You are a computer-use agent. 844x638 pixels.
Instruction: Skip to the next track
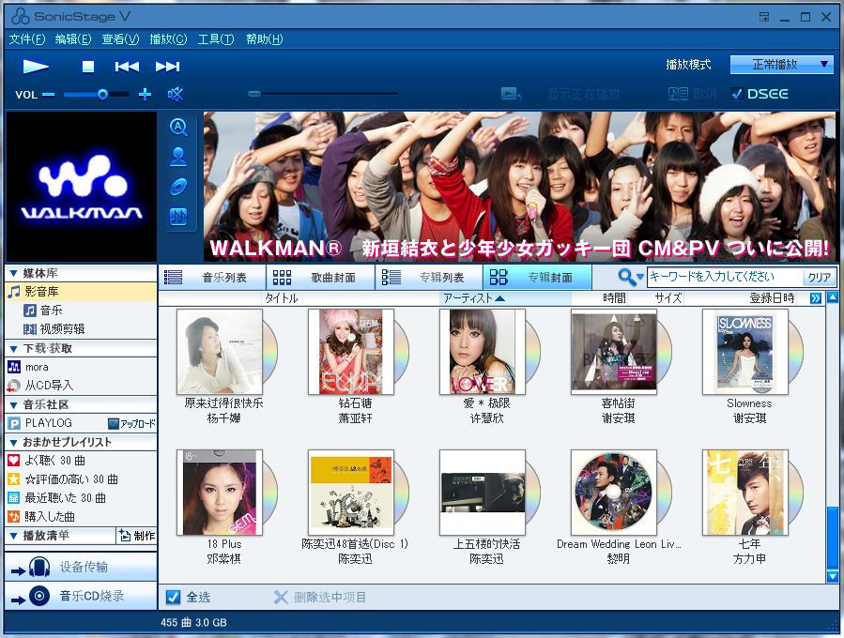coord(167,67)
